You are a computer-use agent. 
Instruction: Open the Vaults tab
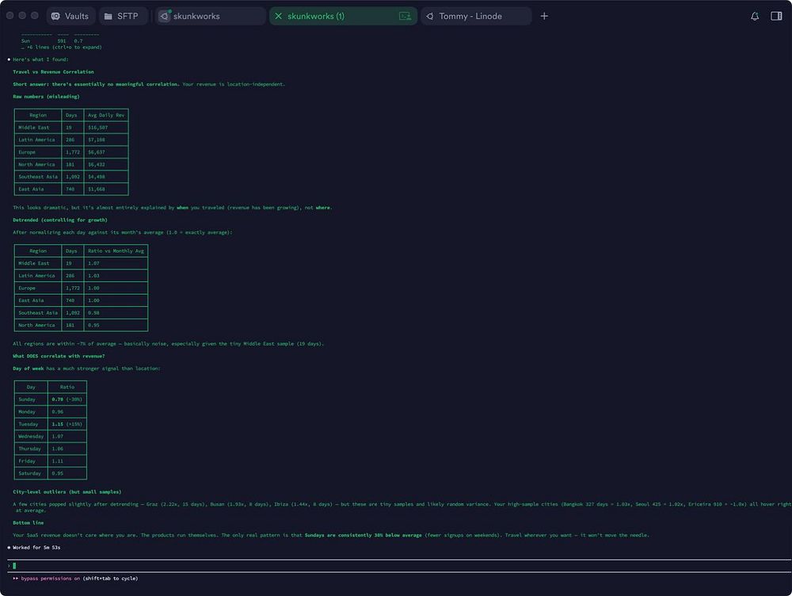click(x=70, y=16)
